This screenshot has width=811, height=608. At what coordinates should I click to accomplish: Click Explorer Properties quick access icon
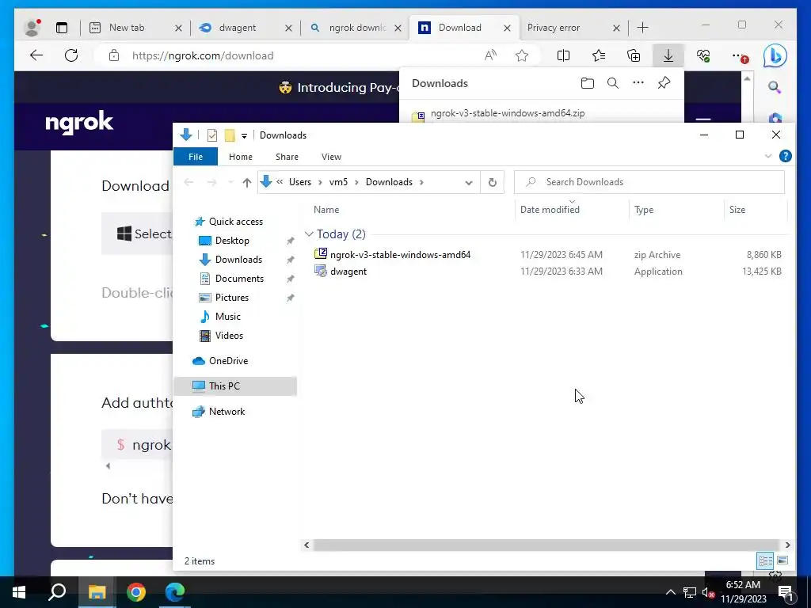(x=212, y=135)
